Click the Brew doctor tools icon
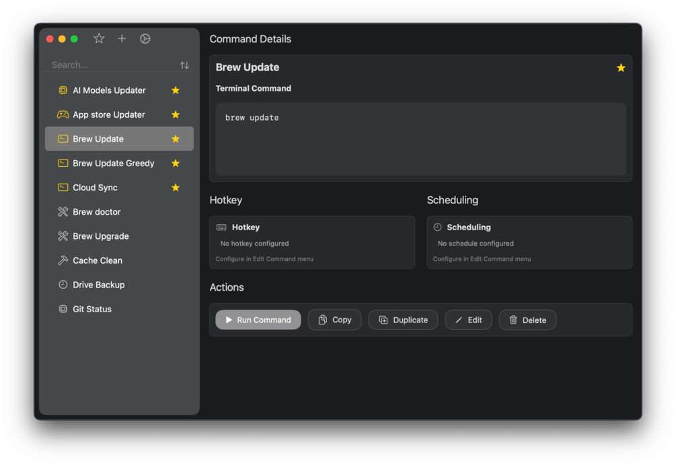 (63, 212)
